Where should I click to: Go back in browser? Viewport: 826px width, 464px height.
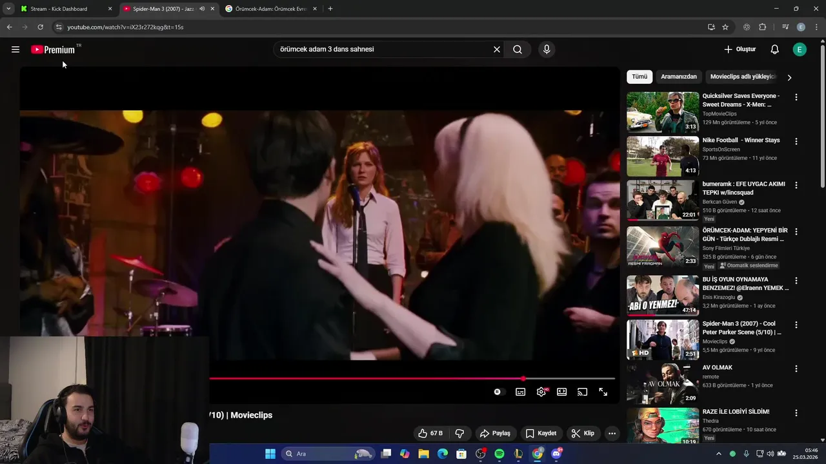point(9,27)
